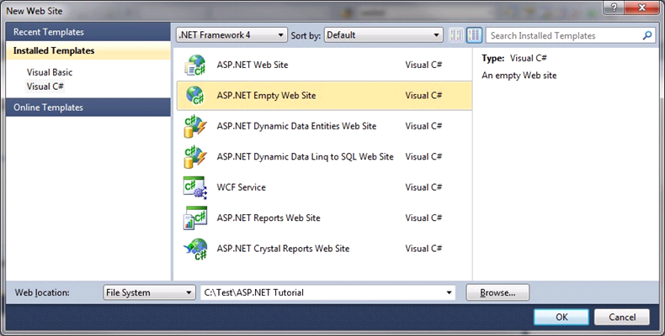The image size is (665, 336).
Task: Open the dialog Help question mark button
Action: point(614,8)
